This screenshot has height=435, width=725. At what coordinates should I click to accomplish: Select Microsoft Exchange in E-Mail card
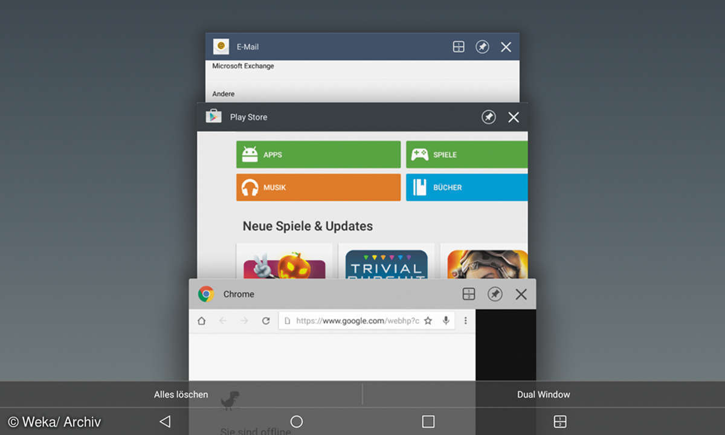tap(243, 66)
